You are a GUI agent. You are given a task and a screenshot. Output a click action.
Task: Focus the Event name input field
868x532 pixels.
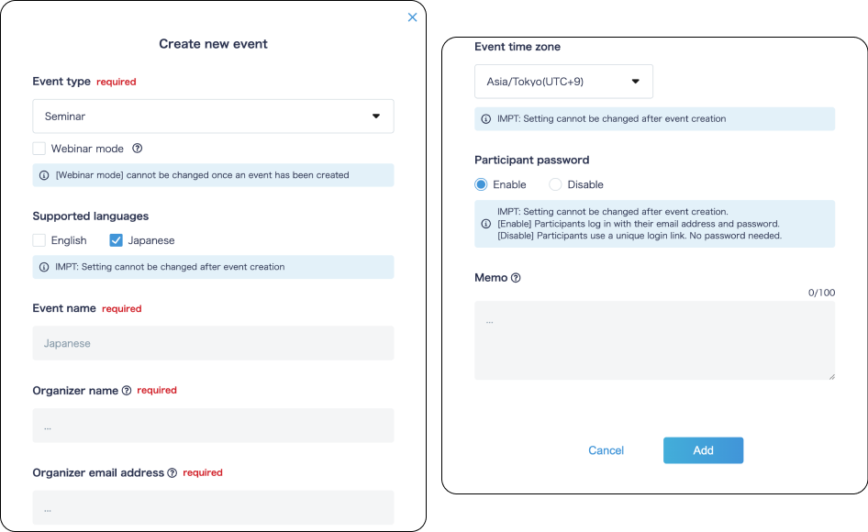pos(213,343)
